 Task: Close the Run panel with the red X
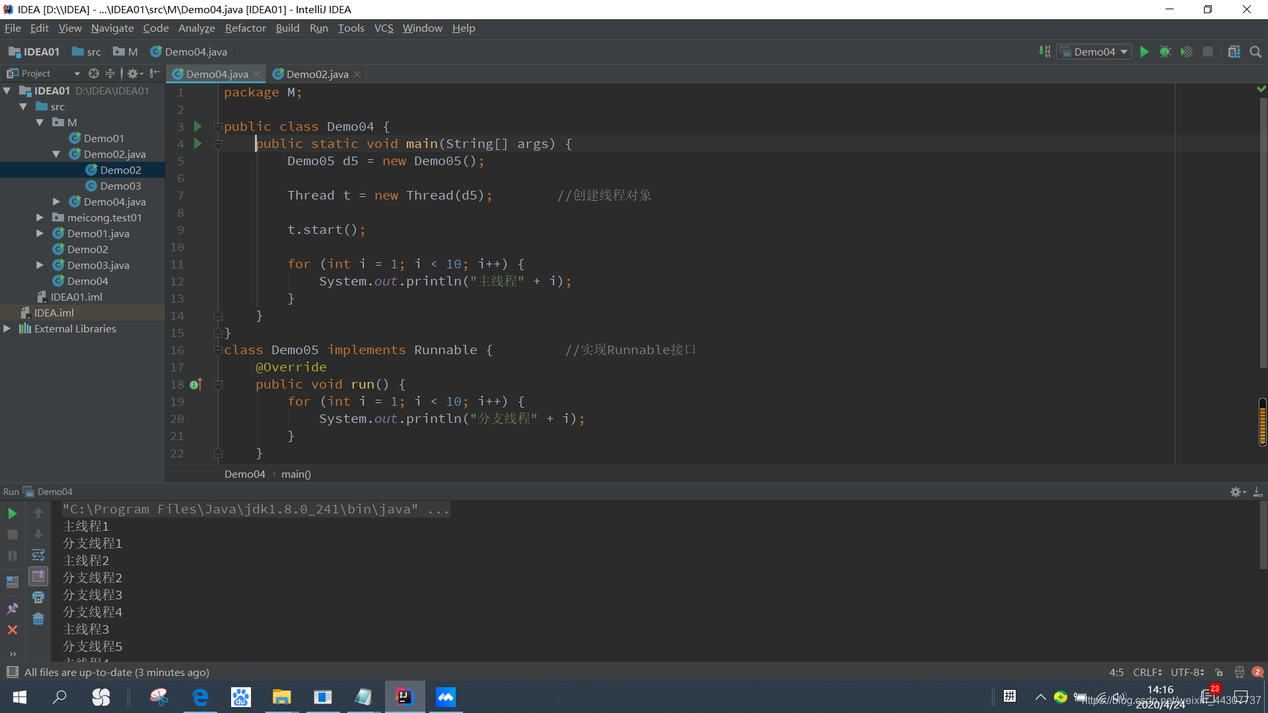point(12,630)
